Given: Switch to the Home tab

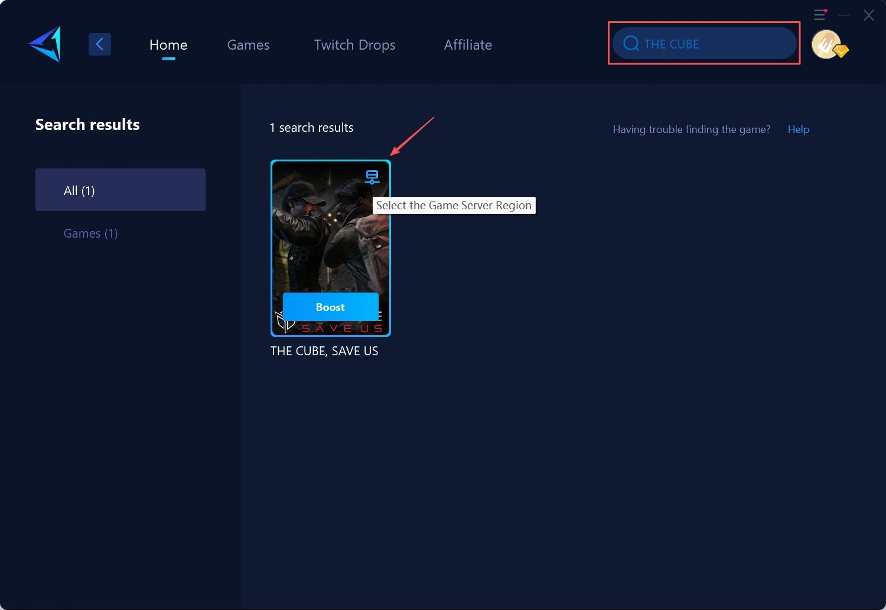Looking at the screenshot, I should pyautogui.click(x=168, y=45).
